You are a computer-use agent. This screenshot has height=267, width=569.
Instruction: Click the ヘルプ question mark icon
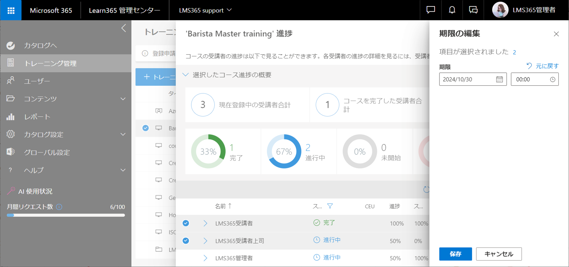(10, 170)
